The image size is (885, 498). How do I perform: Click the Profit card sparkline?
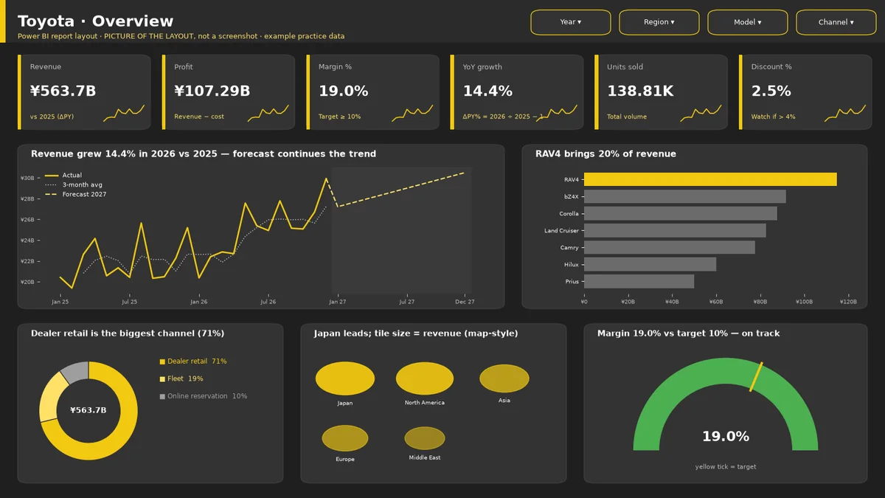pos(268,113)
